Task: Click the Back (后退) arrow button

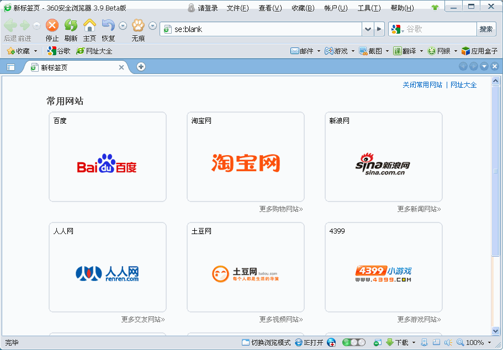Action: click(10, 25)
